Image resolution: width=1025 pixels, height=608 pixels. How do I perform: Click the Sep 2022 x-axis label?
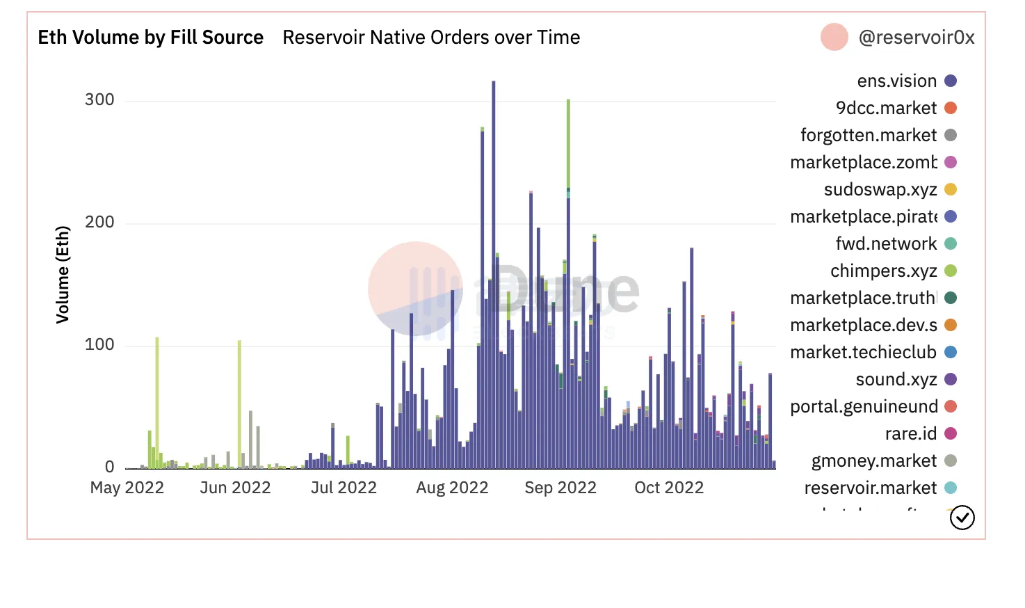coord(560,488)
